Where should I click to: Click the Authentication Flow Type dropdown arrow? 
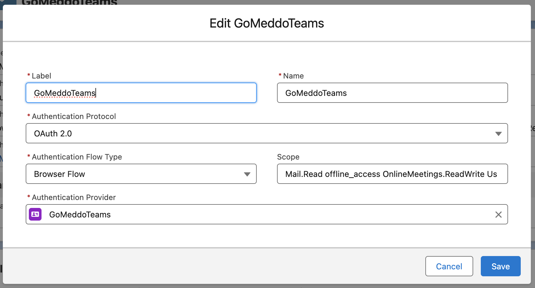click(247, 174)
